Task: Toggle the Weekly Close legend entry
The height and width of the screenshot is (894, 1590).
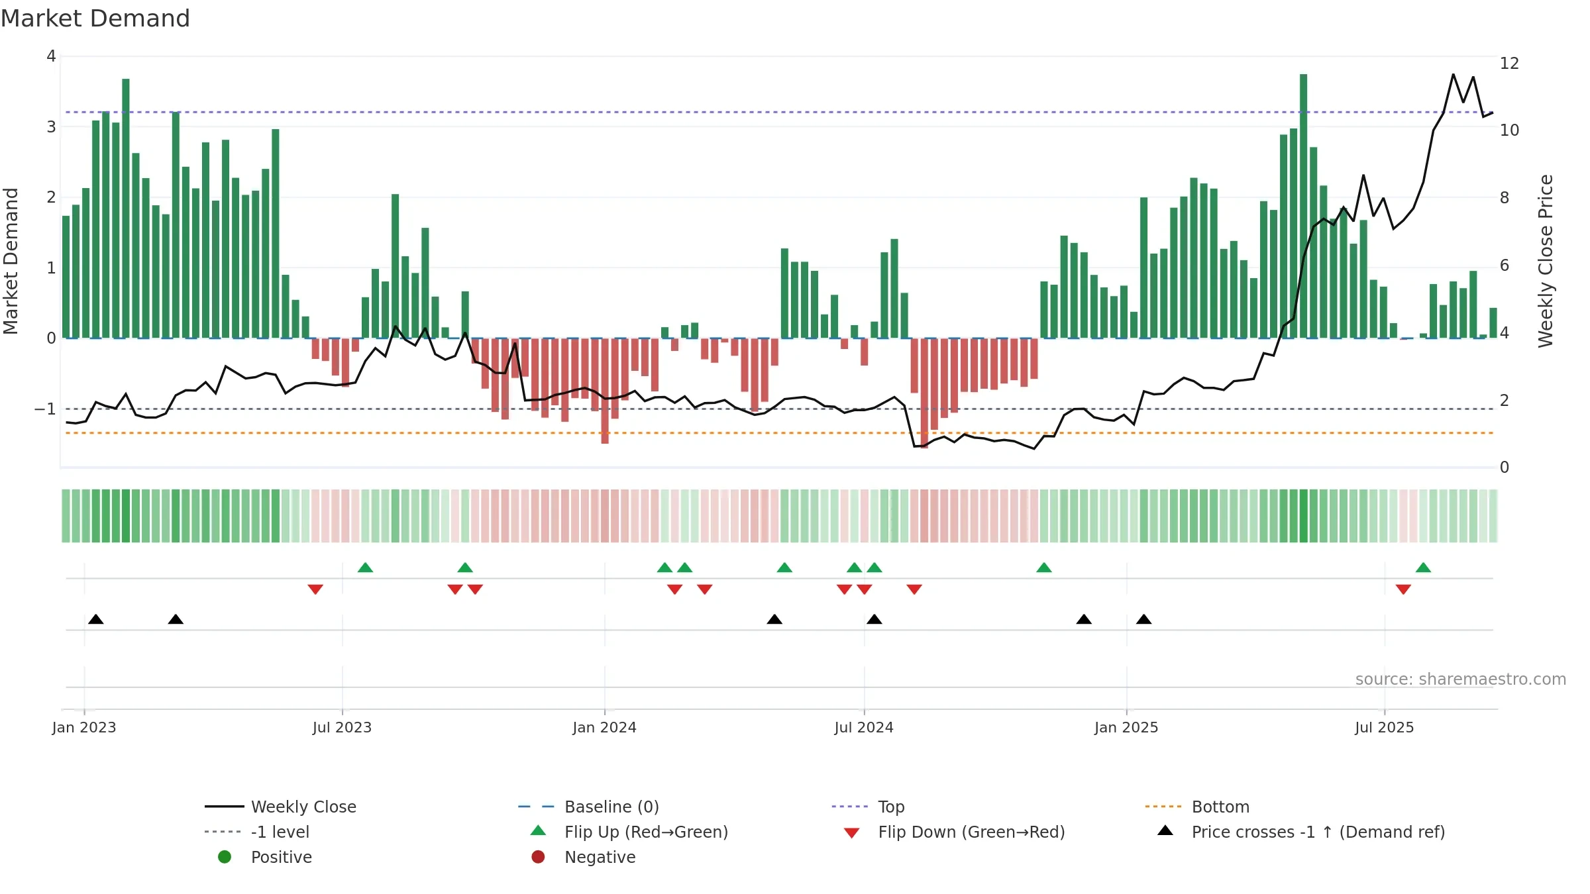Action: [x=281, y=807]
